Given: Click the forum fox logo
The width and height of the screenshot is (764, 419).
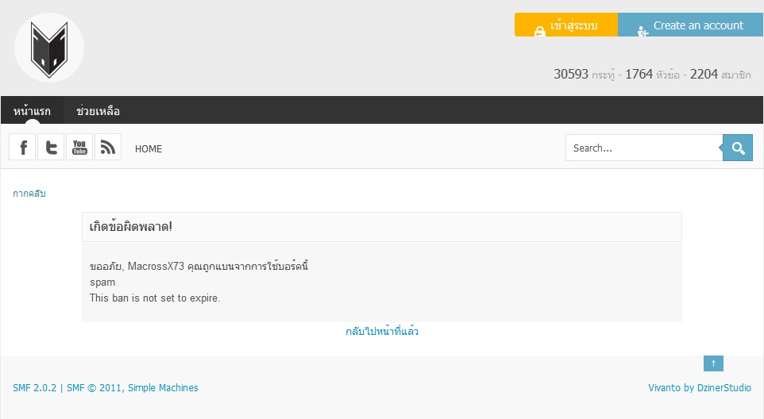Looking at the screenshot, I should click(x=49, y=48).
